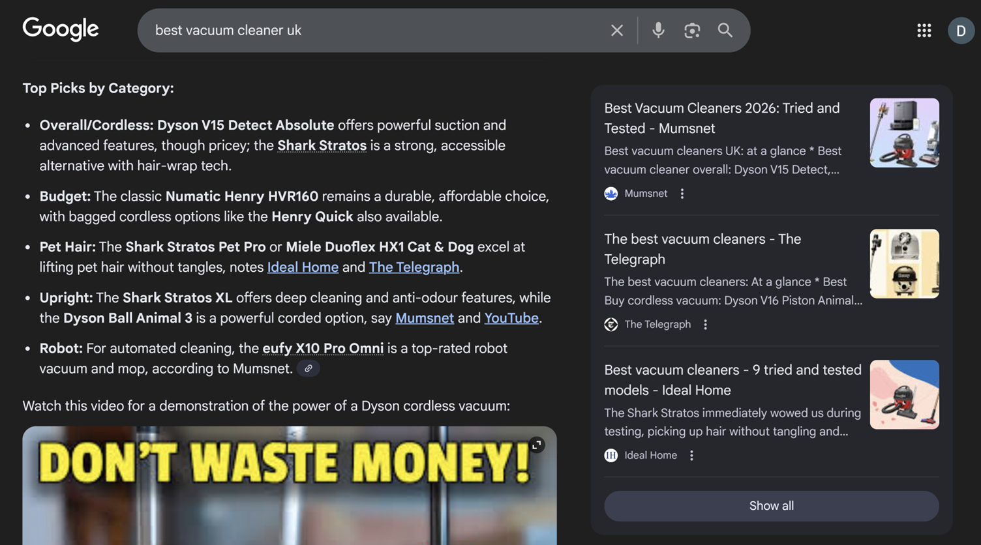
Task: Clear the search box text
Action: pos(616,31)
